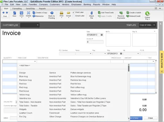This screenshot has height=122, width=164.
Task: Open the Lists menu
Action: (x=24, y=5)
